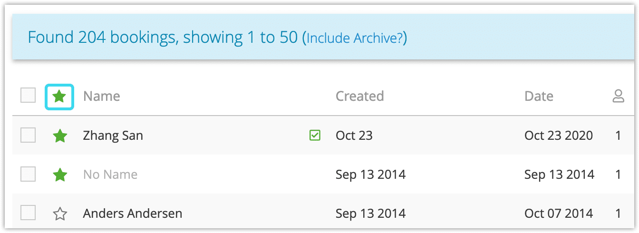Open the No Name booking
639x233 pixels.
click(x=110, y=175)
